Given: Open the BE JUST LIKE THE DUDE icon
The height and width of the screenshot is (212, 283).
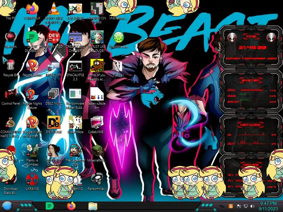Looking at the screenshot, I should (x=97, y=41).
